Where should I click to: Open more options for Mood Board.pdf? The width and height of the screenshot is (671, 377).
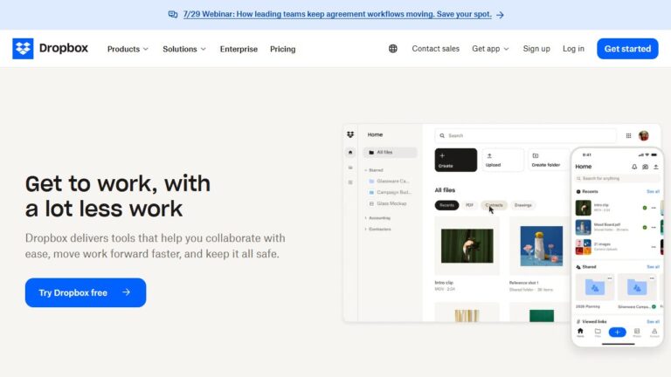tap(654, 228)
